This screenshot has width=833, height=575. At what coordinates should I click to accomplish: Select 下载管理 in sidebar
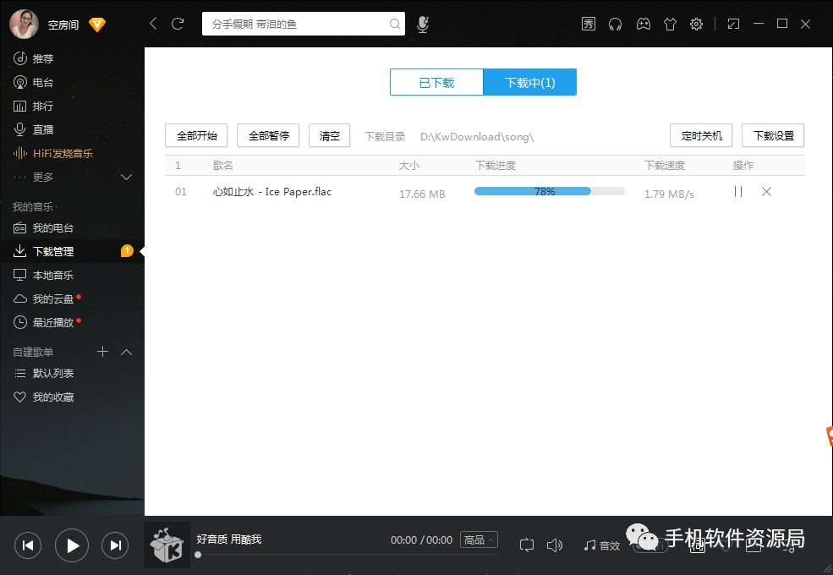(72, 251)
